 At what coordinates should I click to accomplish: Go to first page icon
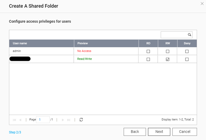click(x=14, y=120)
